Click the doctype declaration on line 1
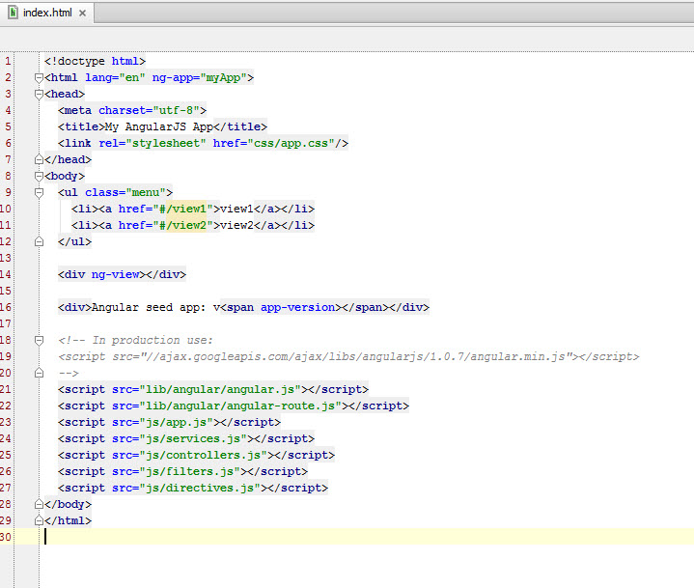 pyautogui.click(x=95, y=61)
